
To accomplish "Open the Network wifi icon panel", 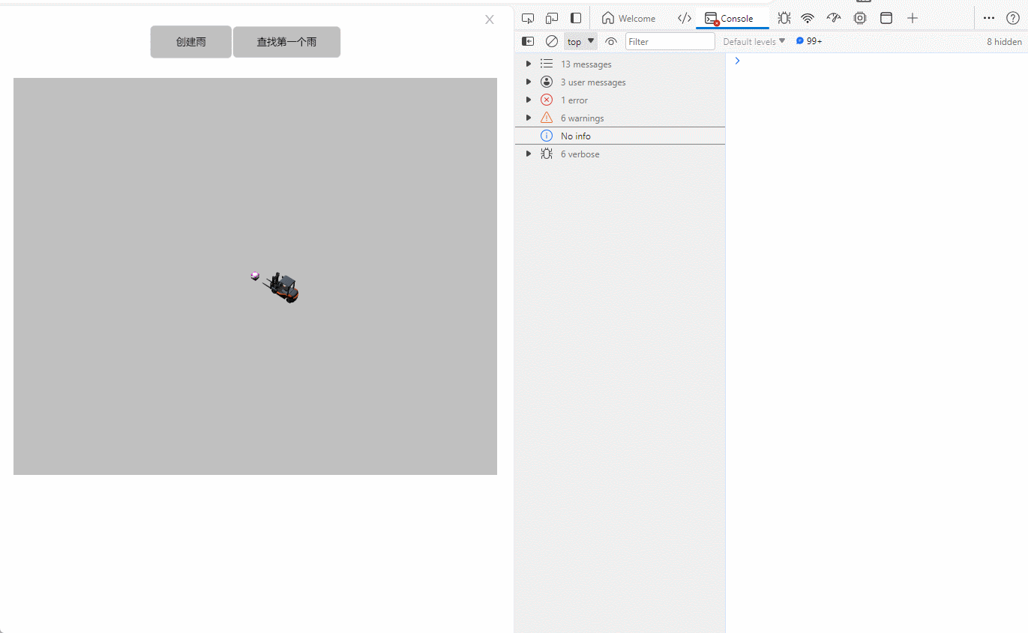I will [808, 18].
